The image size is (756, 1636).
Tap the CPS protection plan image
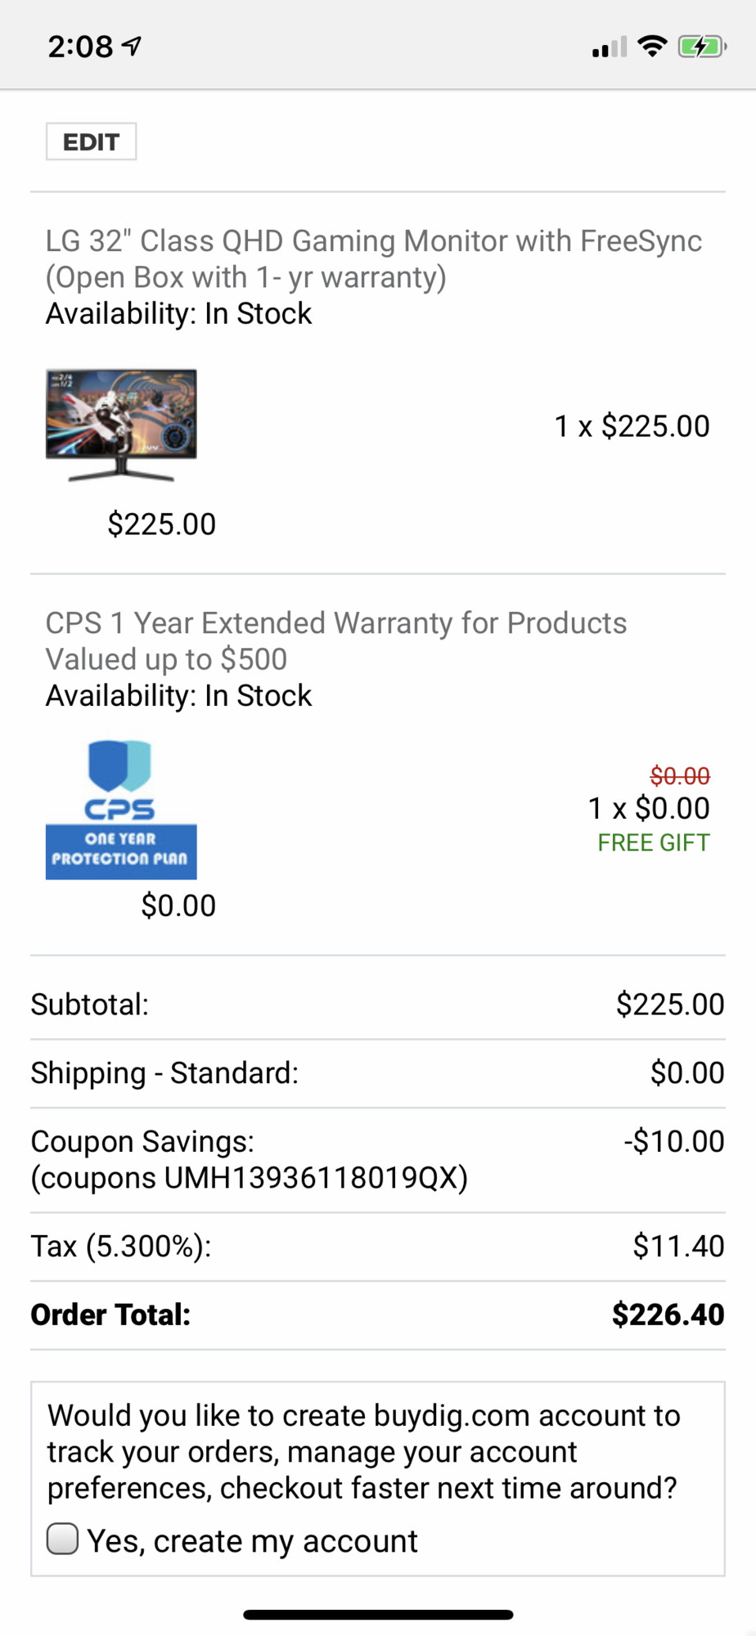click(121, 810)
